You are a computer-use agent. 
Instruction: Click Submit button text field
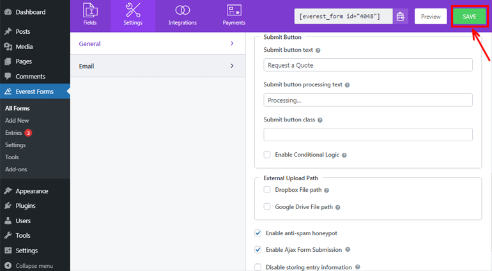(x=368, y=65)
